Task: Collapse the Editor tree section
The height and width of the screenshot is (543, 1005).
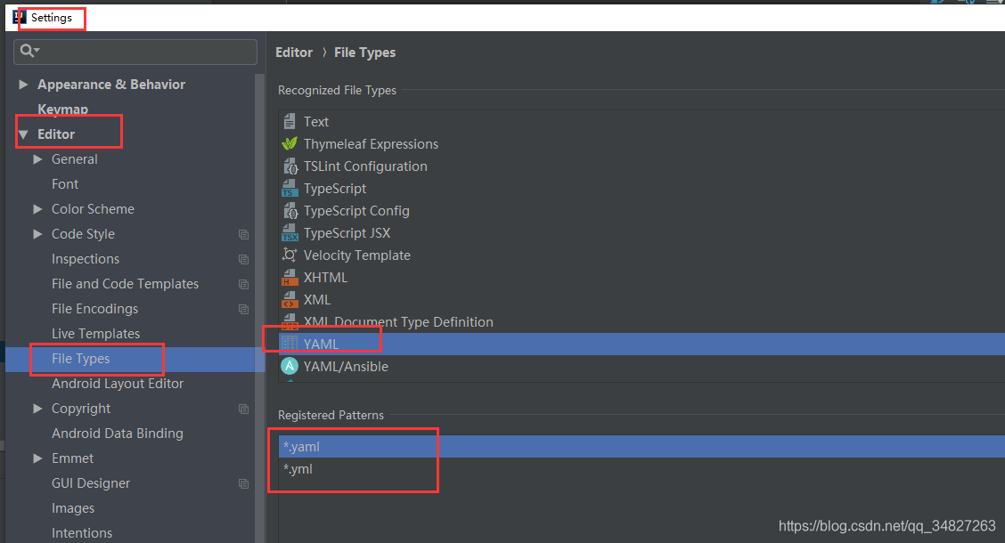Action: click(24, 134)
